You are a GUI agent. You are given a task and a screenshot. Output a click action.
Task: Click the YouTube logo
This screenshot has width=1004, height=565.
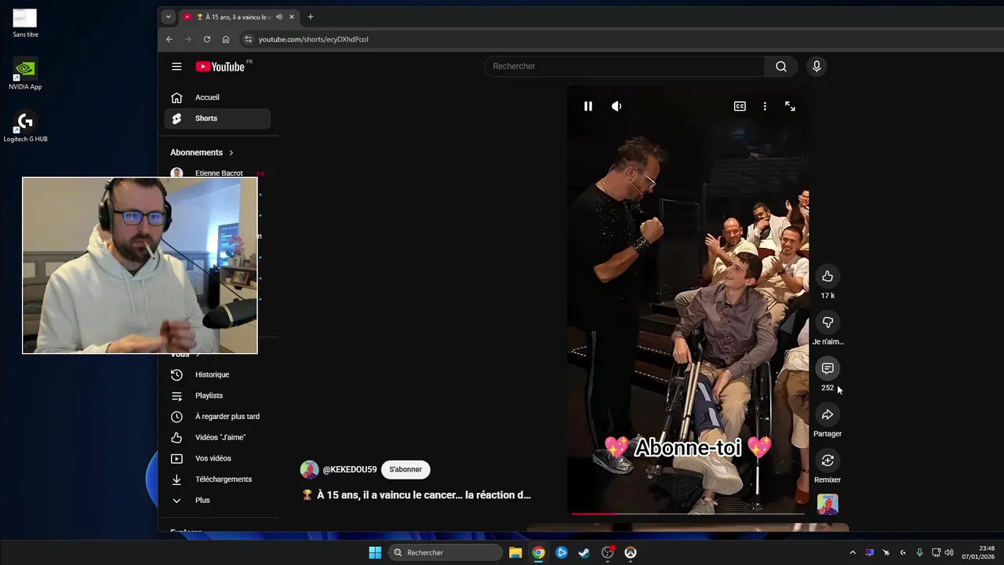click(x=220, y=67)
